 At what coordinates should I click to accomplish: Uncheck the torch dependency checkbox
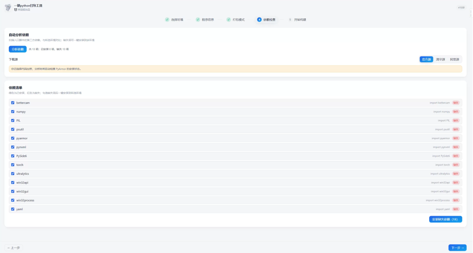pos(12,165)
